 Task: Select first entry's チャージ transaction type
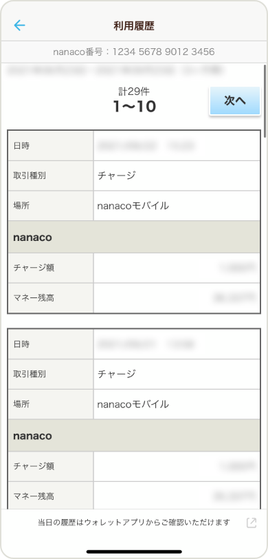[x=116, y=176]
